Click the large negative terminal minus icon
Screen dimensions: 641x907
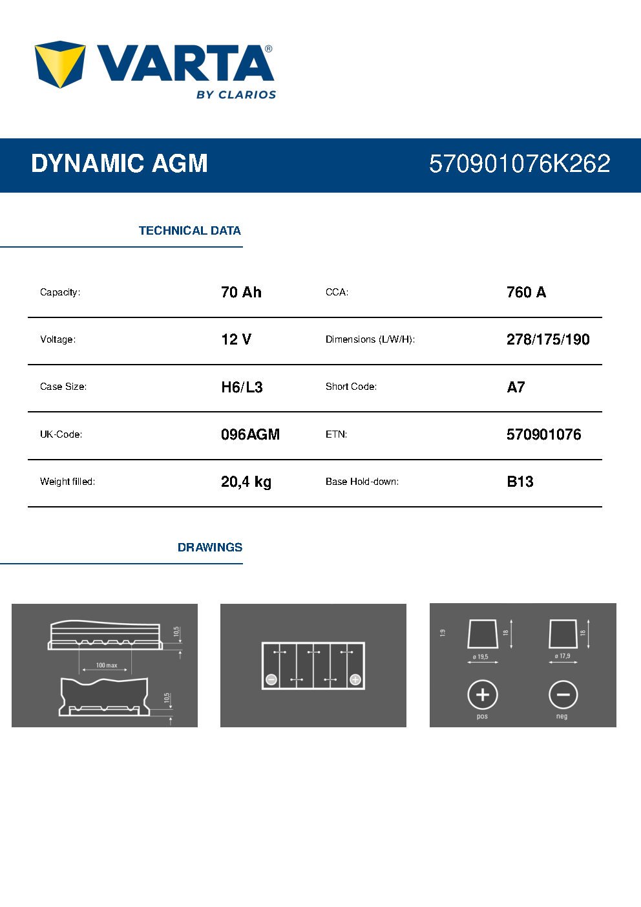coord(563,695)
